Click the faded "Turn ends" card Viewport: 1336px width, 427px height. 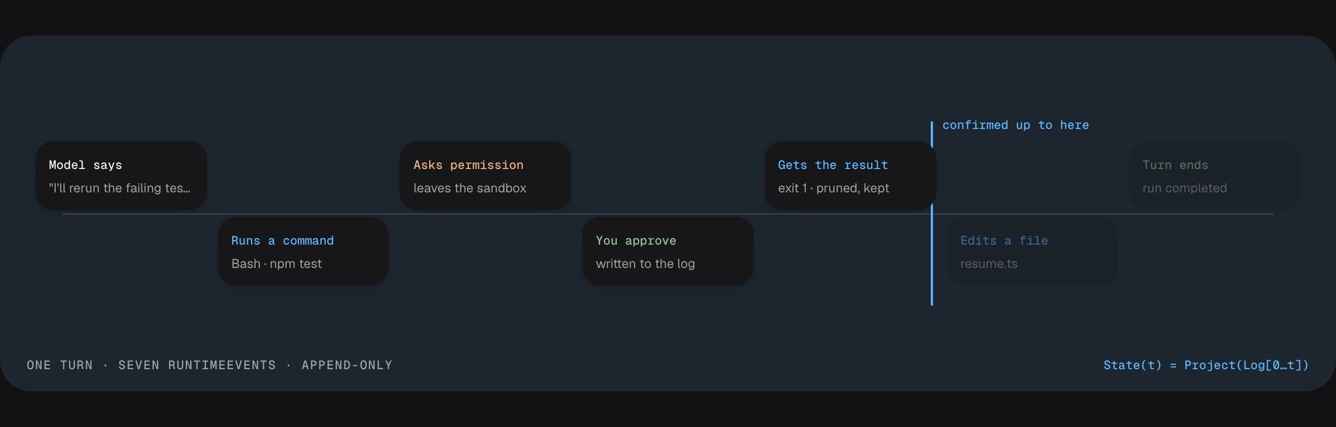(1215, 176)
